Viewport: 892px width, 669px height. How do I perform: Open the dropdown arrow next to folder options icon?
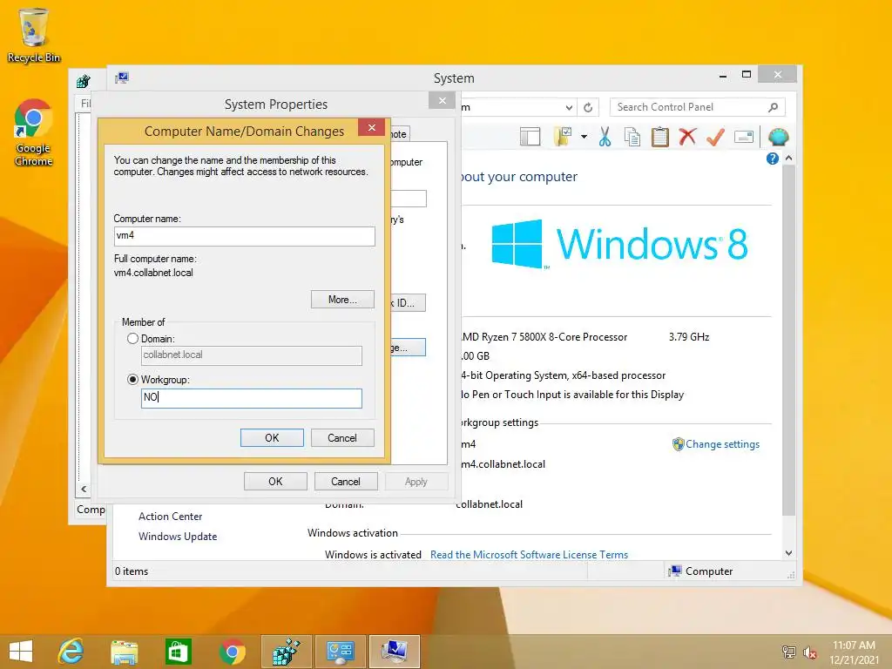coord(584,137)
